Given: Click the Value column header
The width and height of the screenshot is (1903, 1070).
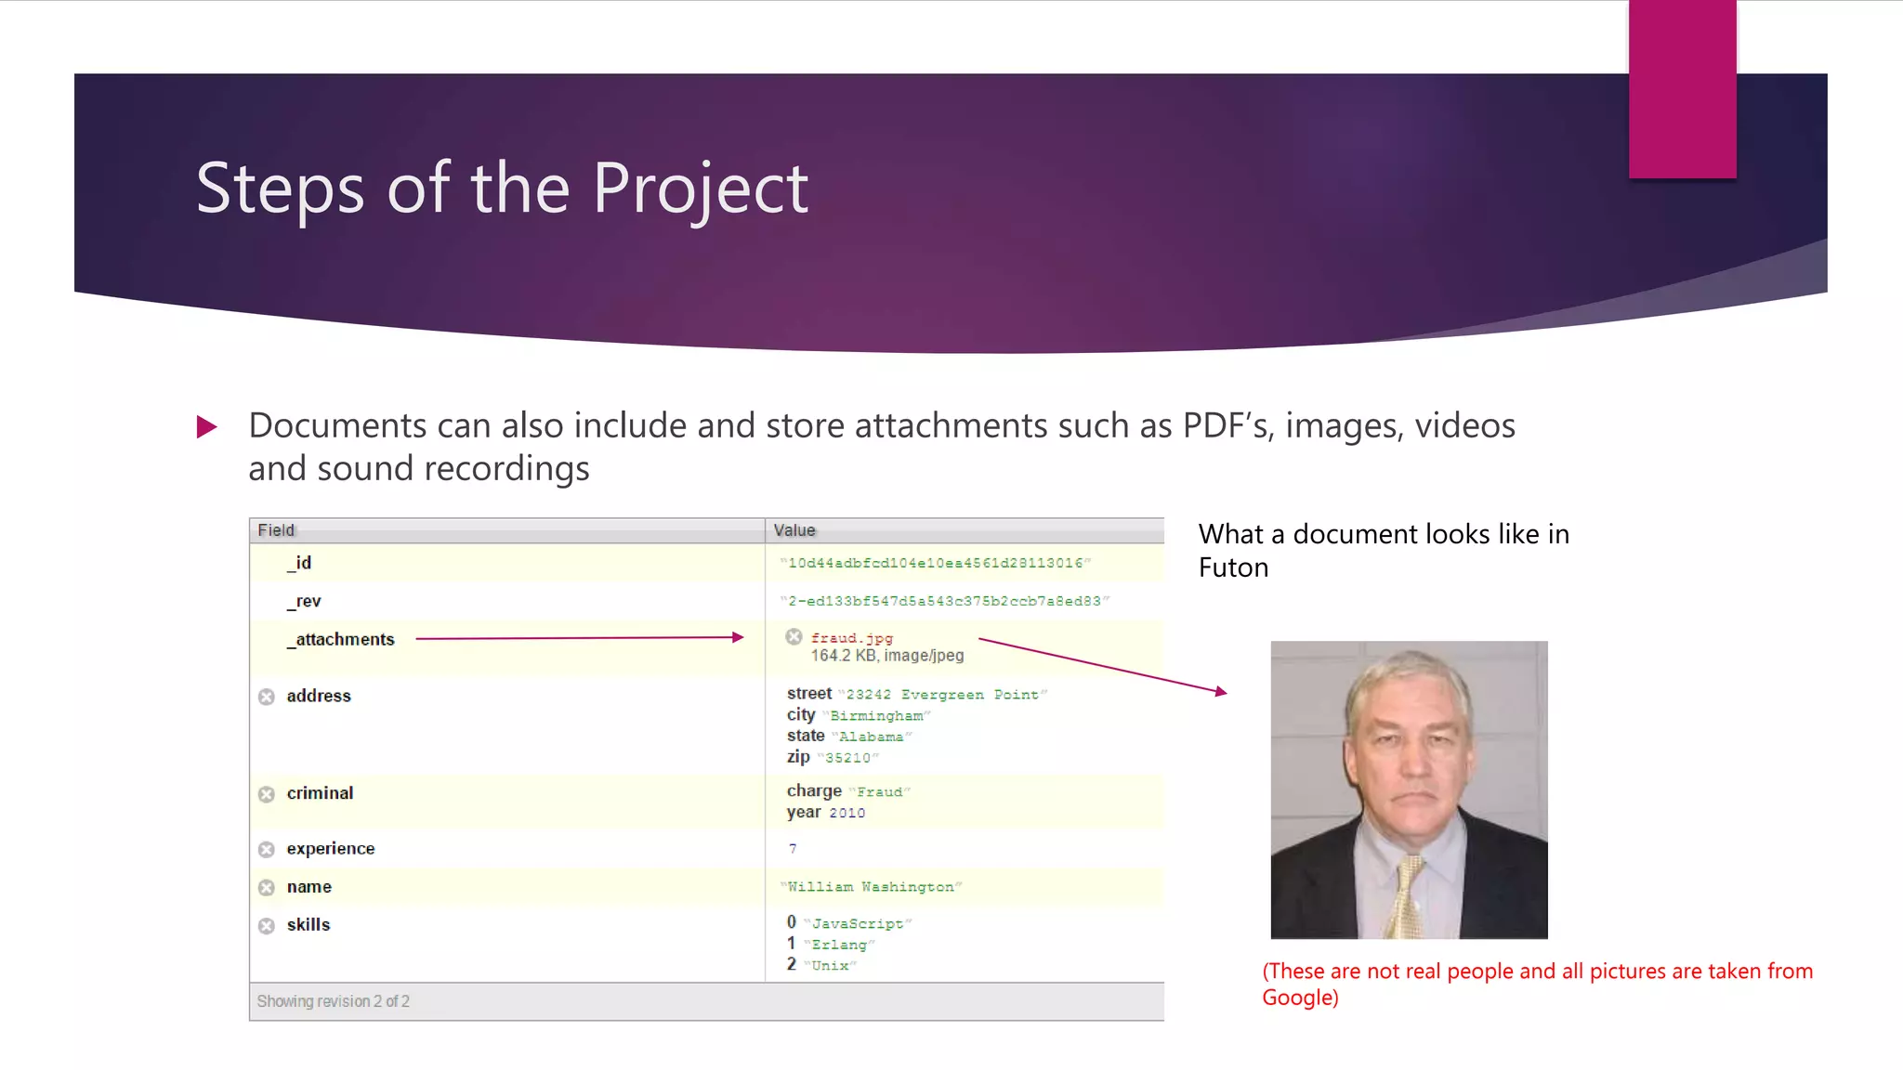Looking at the screenshot, I should [x=965, y=530].
